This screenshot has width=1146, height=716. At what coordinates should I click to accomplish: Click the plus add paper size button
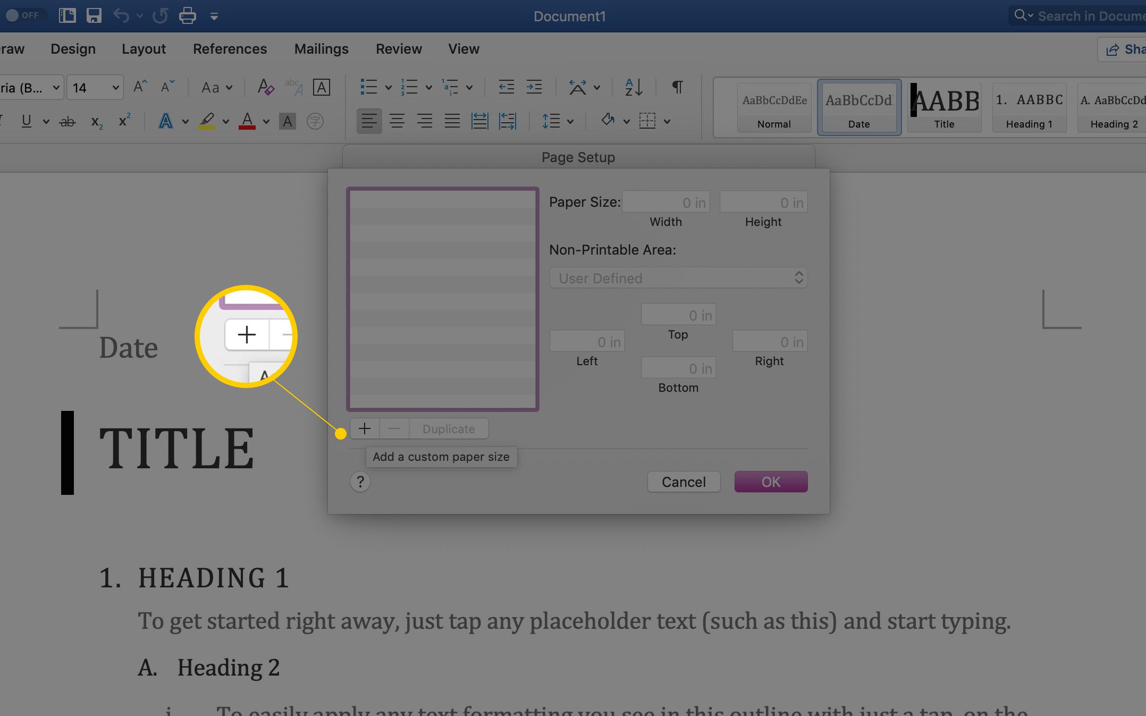coord(365,428)
